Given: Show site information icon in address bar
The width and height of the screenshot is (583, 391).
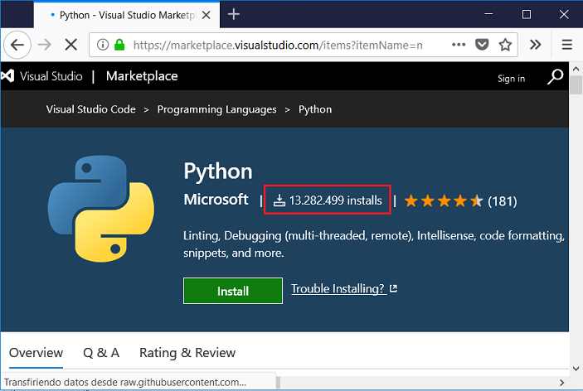Looking at the screenshot, I should coord(103,45).
